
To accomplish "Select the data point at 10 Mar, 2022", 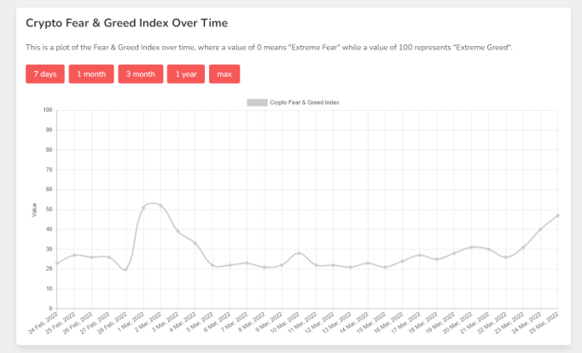I will [299, 253].
